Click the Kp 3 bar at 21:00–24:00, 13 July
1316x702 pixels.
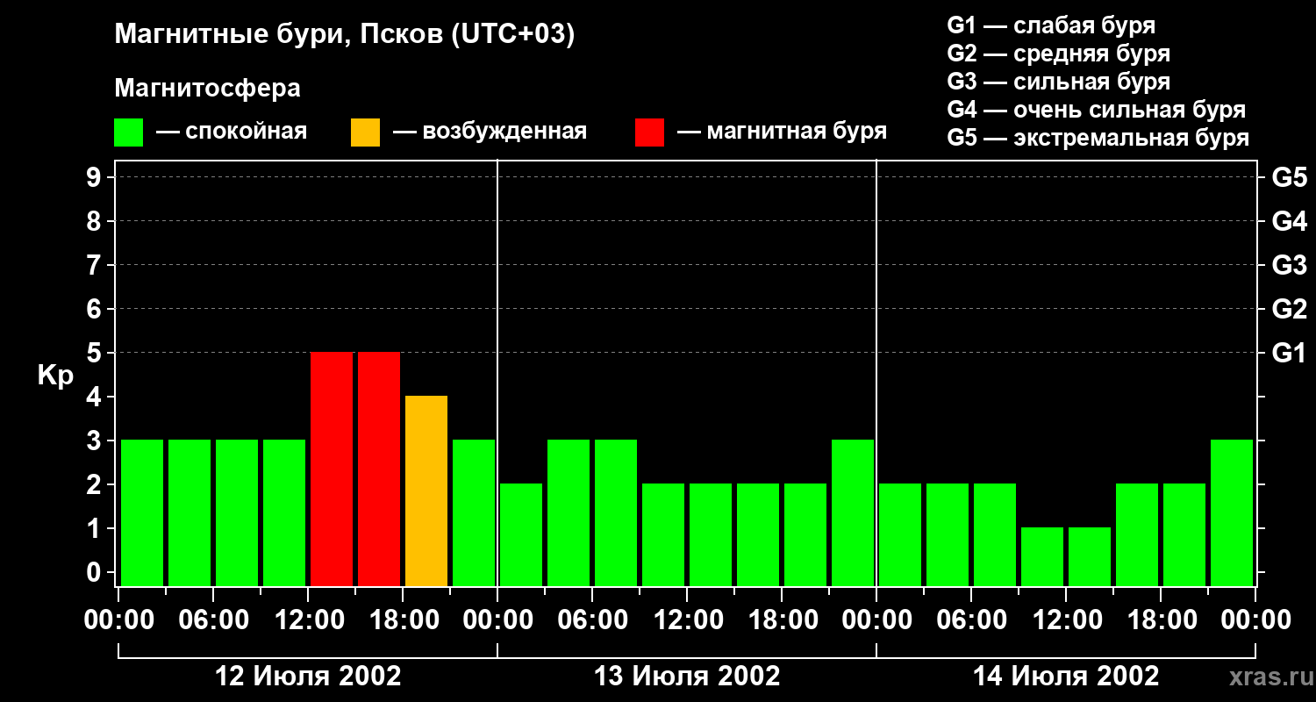point(853,512)
